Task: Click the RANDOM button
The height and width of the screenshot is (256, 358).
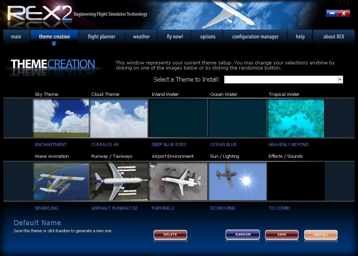Action: click(x=243, y=234)
